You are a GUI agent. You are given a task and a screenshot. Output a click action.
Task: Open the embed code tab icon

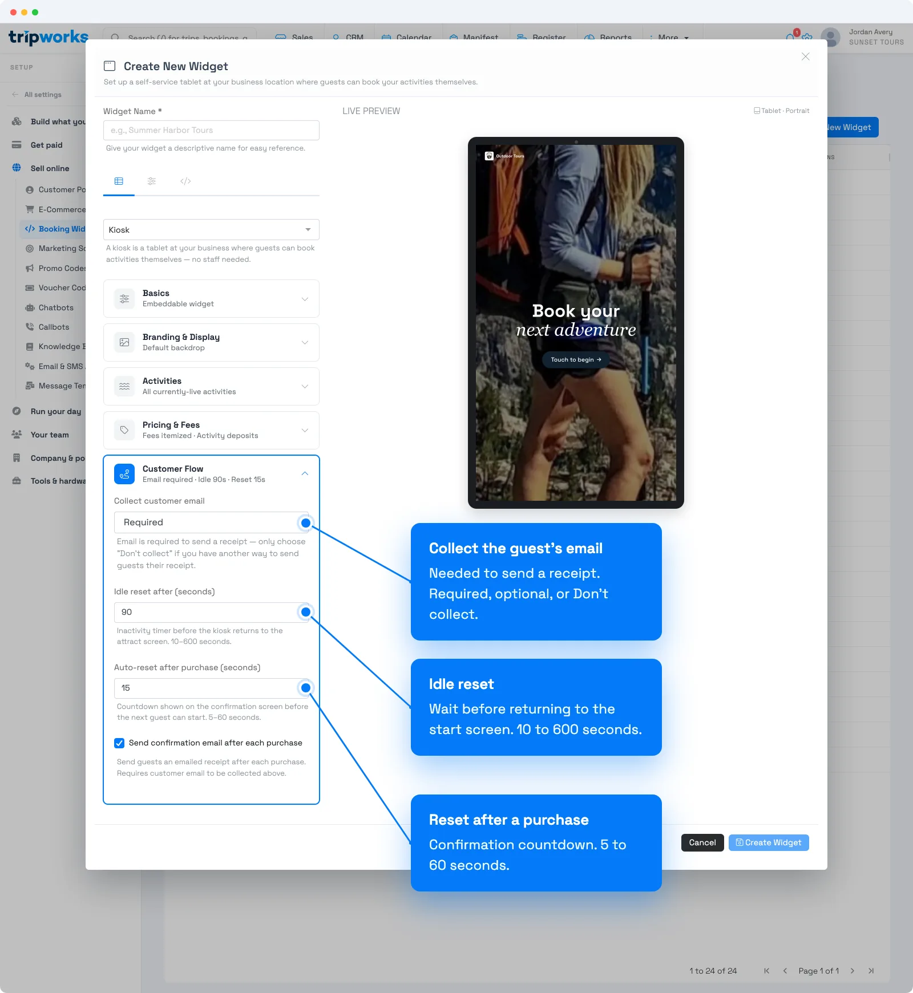(x=185, y=181)
